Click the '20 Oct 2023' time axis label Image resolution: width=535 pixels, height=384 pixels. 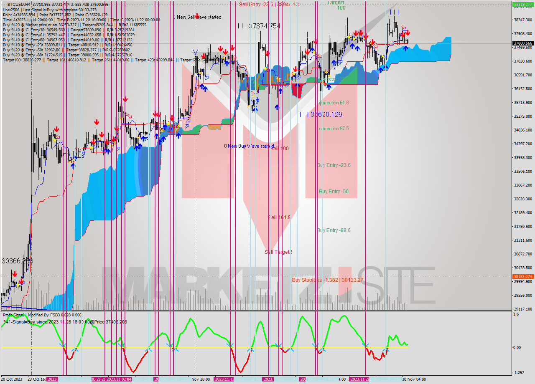(12, 379)
